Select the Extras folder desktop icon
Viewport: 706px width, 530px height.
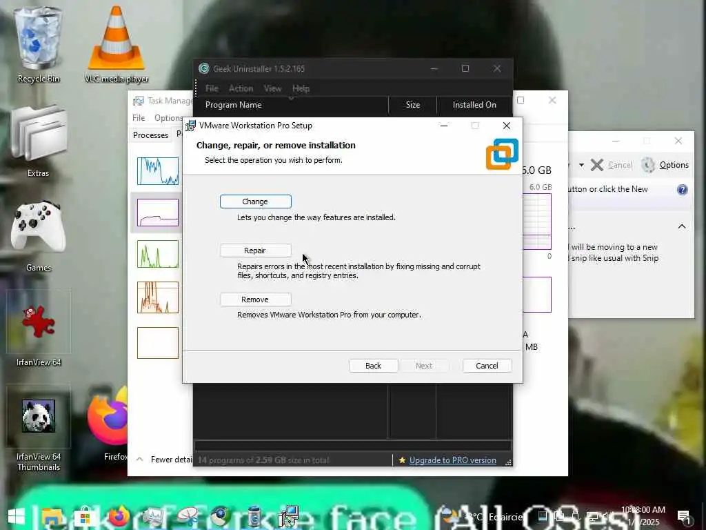[39, 141]
